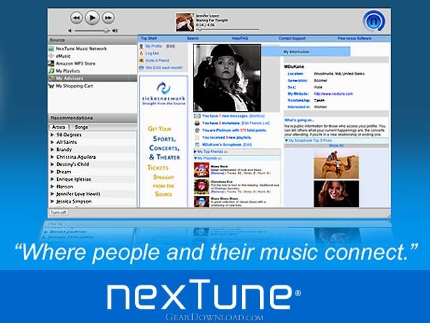
Task: Open the 3 new playlists link
Action: (x=227, y=137)
